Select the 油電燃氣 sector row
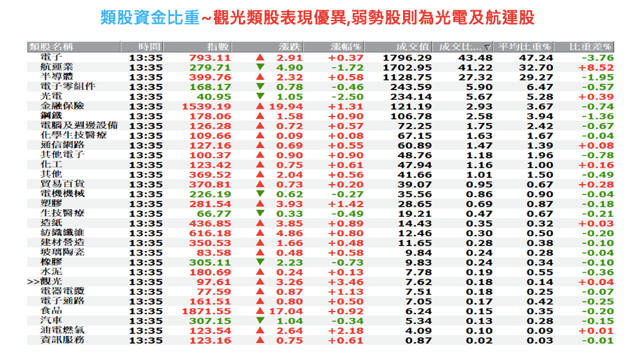The width and height of the screenshot is (638, 363). [x=62, y=330]
